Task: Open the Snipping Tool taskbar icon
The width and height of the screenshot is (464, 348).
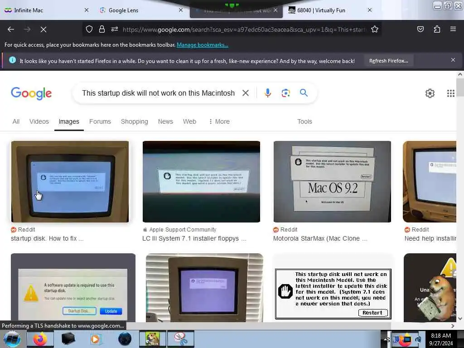Action: click(x=180, y=339)
